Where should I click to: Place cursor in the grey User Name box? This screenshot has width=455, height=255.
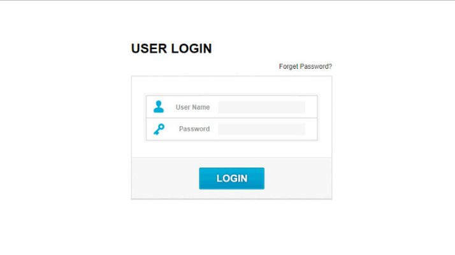261,107
